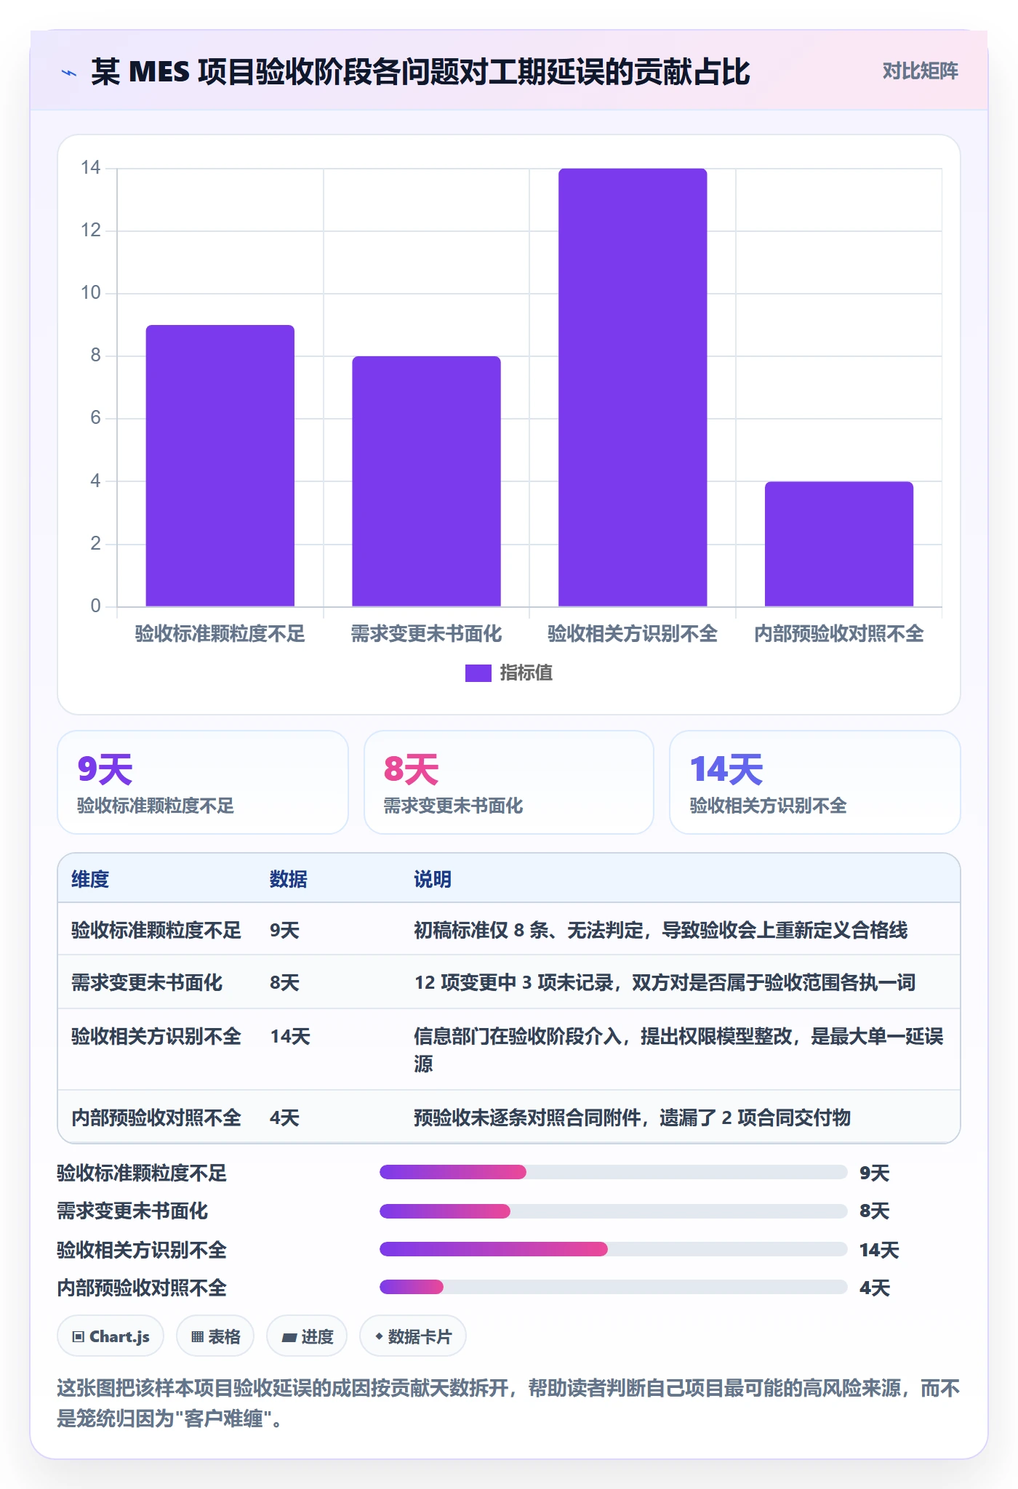Click the 14天 value in table
Viewport: 1018px width, 1489px height.
coord(290,1036)
